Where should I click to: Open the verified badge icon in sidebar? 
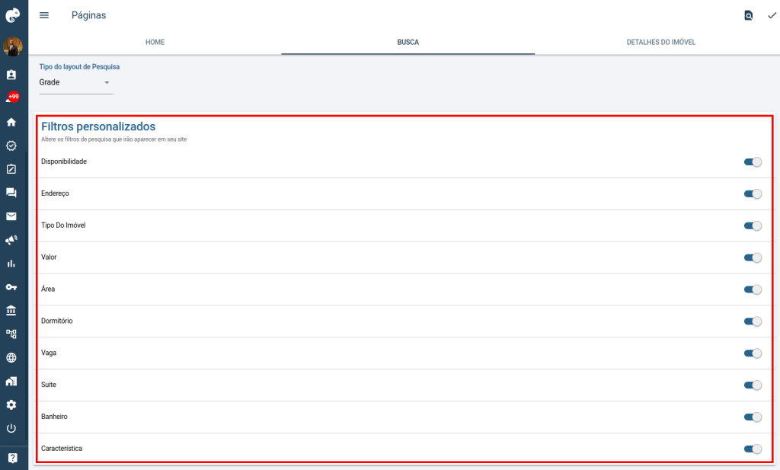coord(11,145)
